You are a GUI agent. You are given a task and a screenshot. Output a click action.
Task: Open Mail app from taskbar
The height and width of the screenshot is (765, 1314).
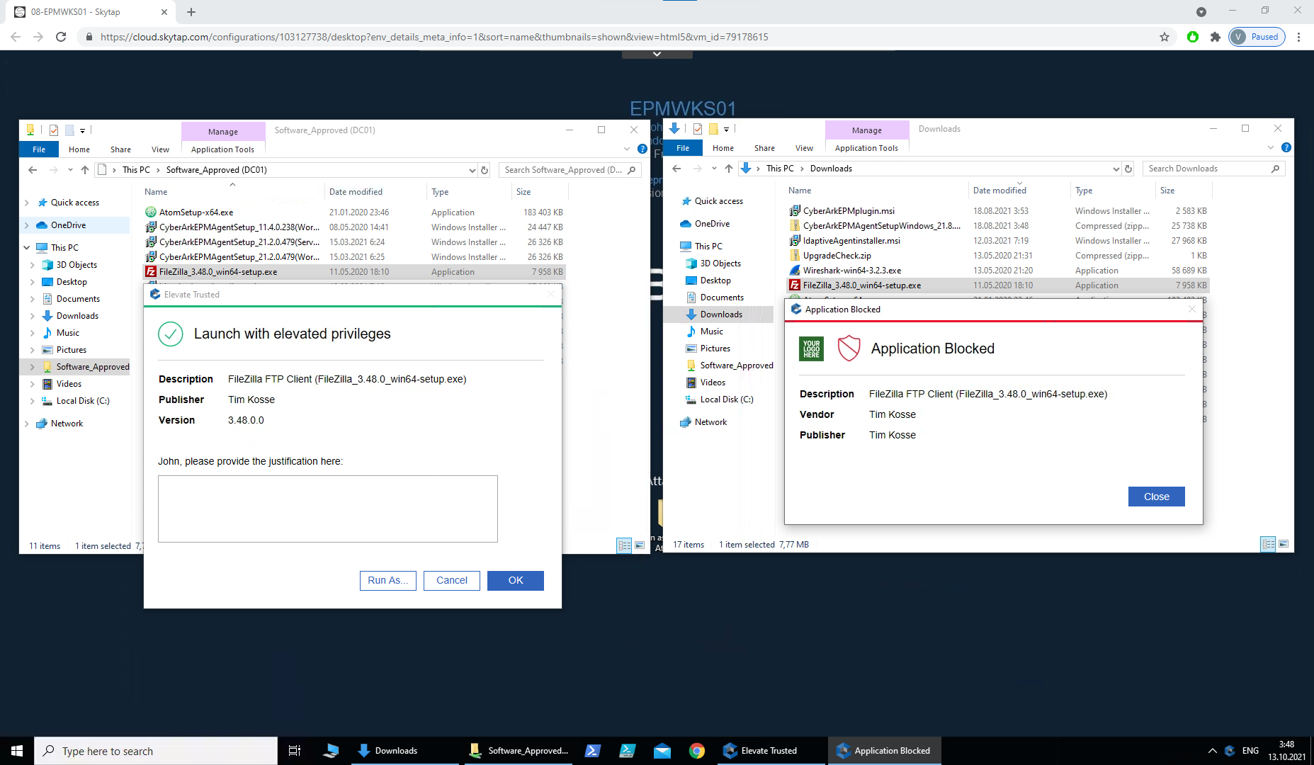[662, 751]
